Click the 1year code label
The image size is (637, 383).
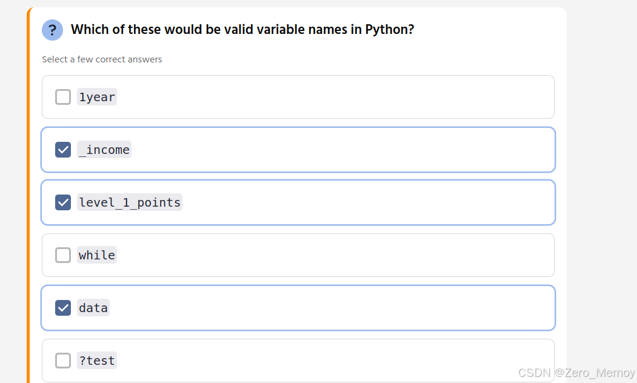coord(97,97)
